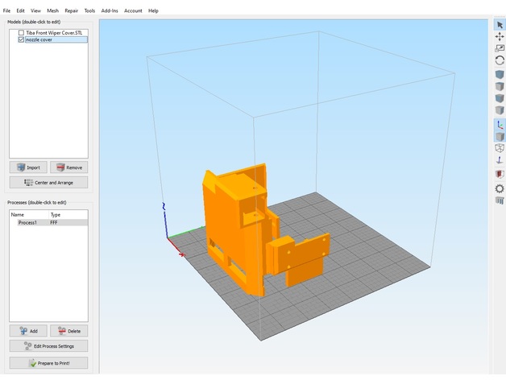Screen dimensions: 506x380
Task: Toggle the coordinate axes display icon
Action: [500, 125]
